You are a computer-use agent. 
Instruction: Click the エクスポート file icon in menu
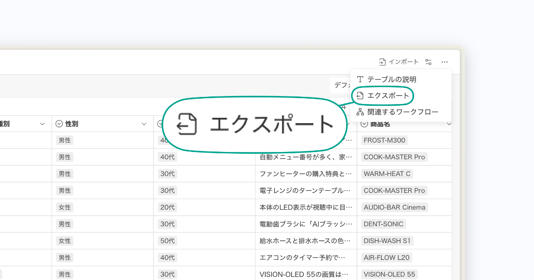point(360,96)
